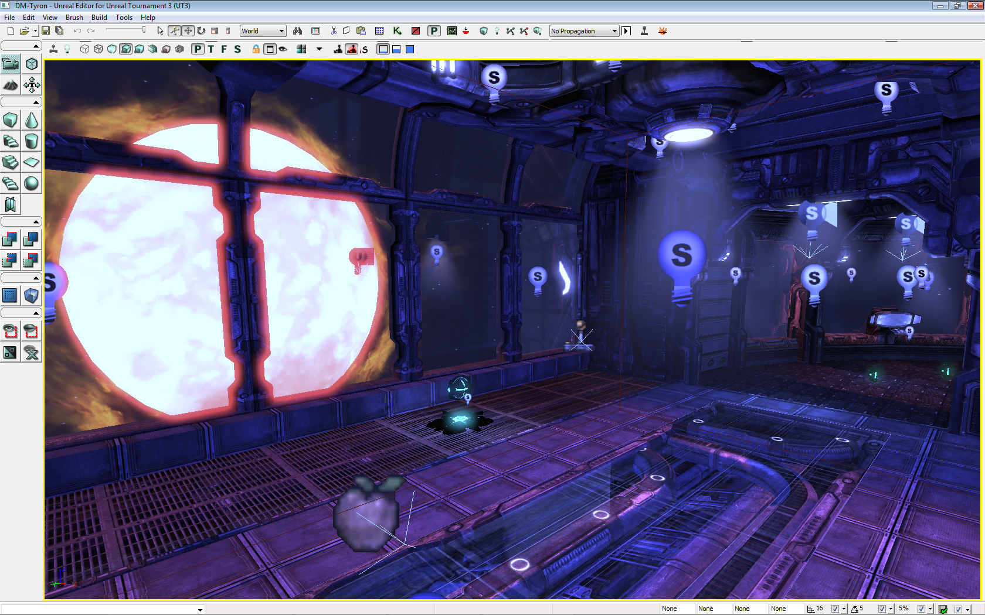Click CSG Subtract brush button

tap(32, 239)
